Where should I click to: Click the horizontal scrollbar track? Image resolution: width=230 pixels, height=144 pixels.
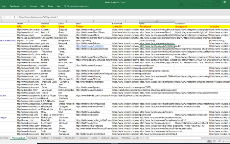pyautogui.click(x=175, y=138)
